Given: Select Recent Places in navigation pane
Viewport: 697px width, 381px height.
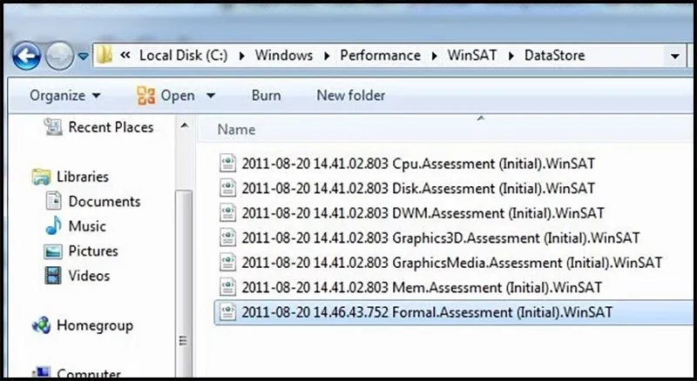Looking at the screenshot, I should 111,127.
